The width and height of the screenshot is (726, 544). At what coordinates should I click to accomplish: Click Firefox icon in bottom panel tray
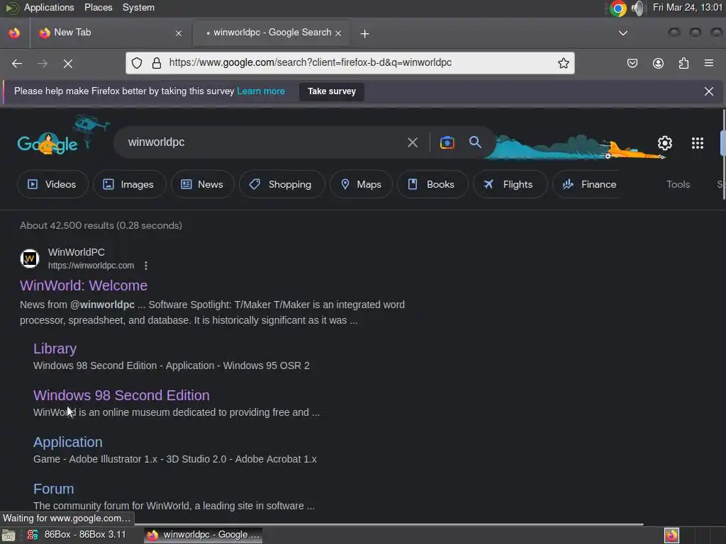pos(671,535)
